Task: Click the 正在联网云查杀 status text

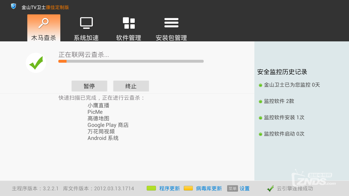Action: coord(84,55)
